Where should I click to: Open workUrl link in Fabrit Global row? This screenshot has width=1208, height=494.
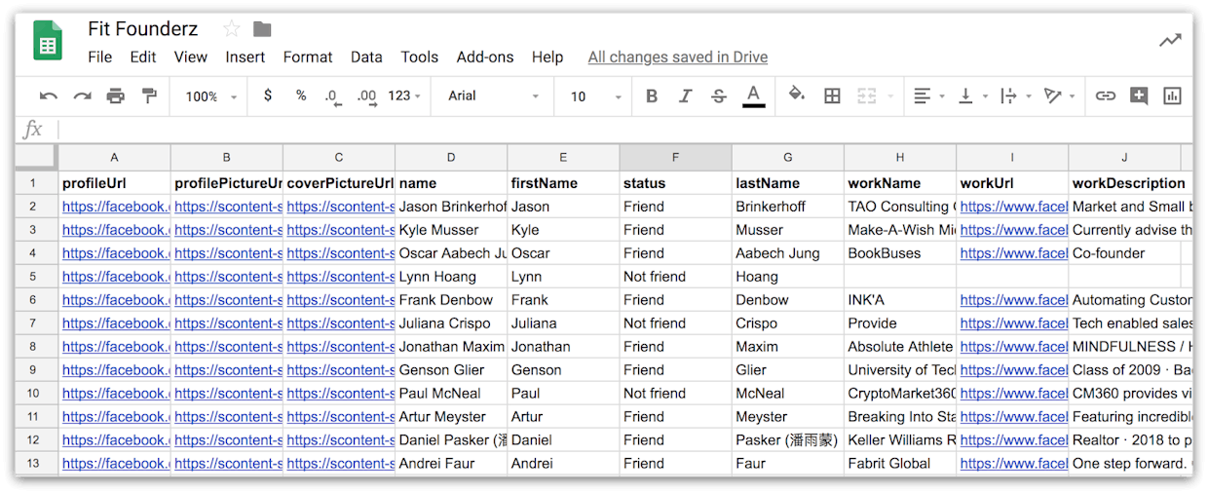coord(1013,464)
